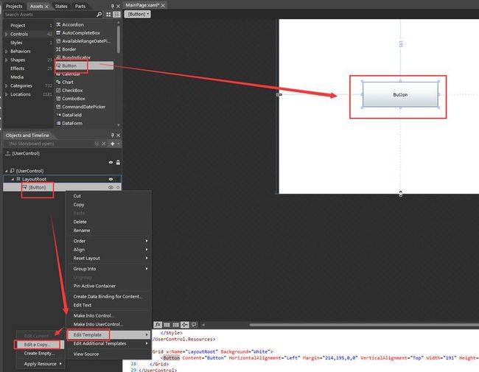
Task: Collapse the LayoutRoot tree node
Action: [13, 179]
